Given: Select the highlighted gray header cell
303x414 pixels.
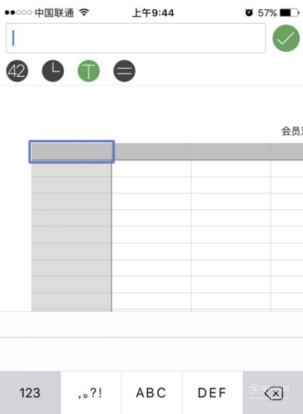Looking at the screenshot, I should 71,152.
